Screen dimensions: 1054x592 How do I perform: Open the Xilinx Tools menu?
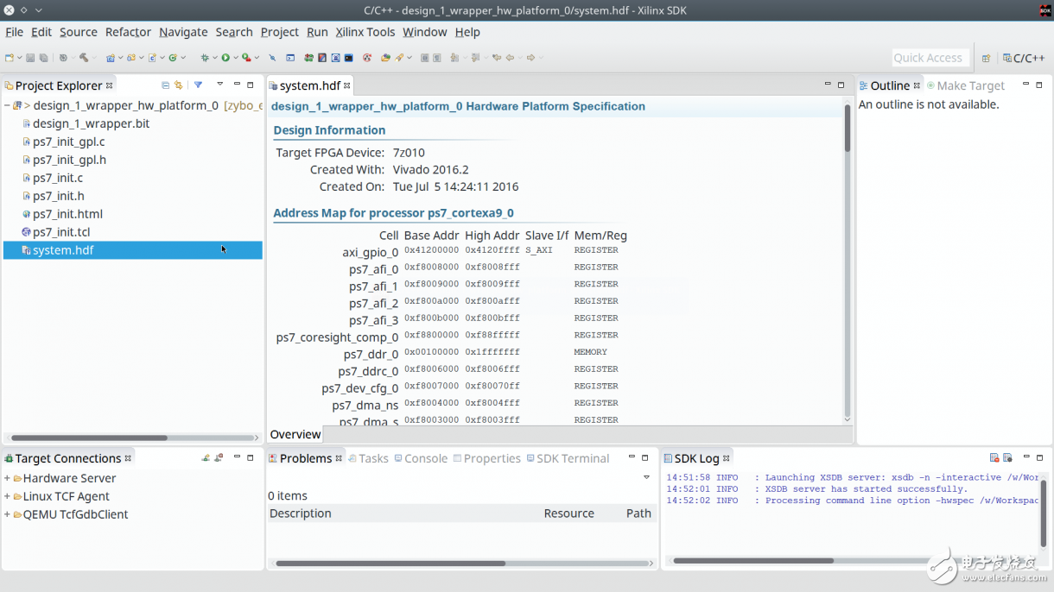[x=365, y=32]
